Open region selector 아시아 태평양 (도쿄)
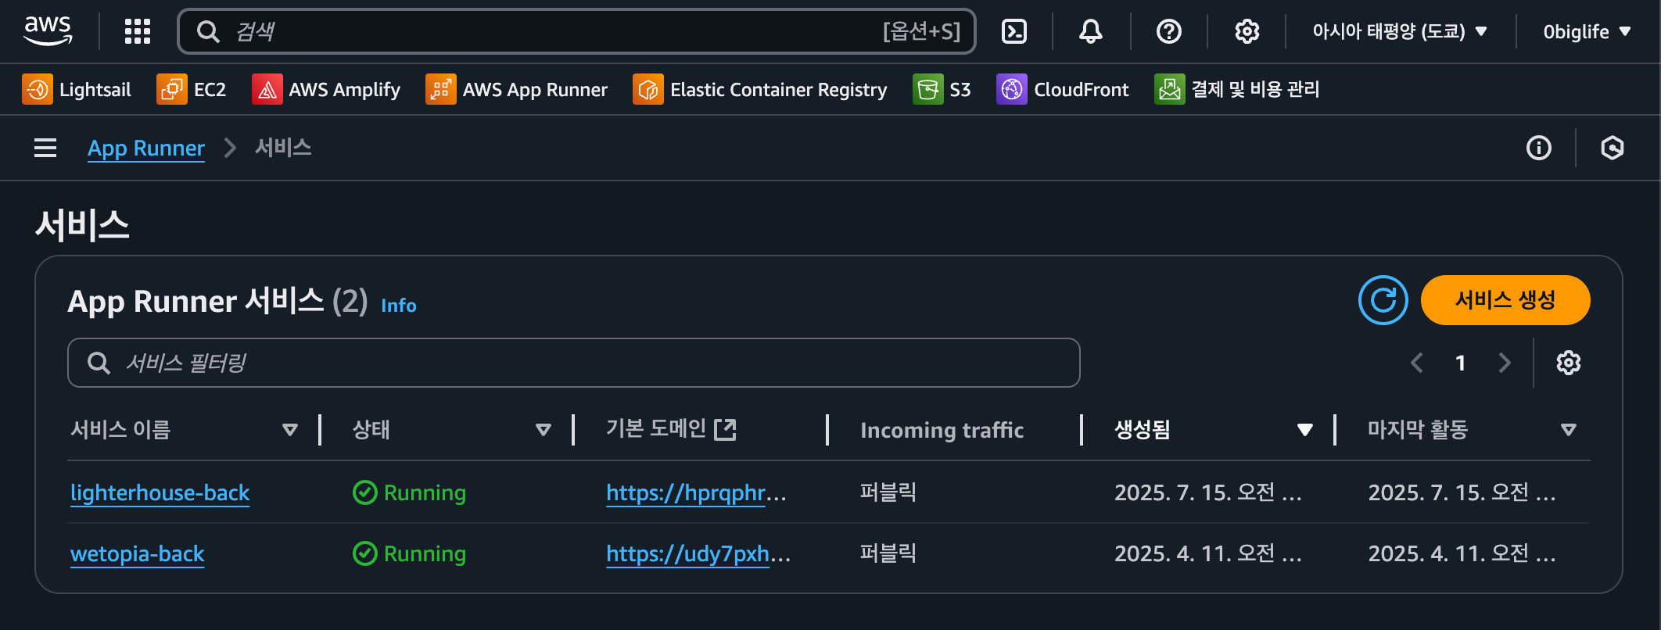The width and height of the screenshot is (1661, 630). [x=1400, y=31]
